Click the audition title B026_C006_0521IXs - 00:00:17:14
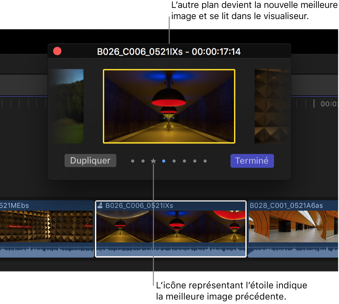This screenshot has width=339, height=304. [x=169, y=52]
